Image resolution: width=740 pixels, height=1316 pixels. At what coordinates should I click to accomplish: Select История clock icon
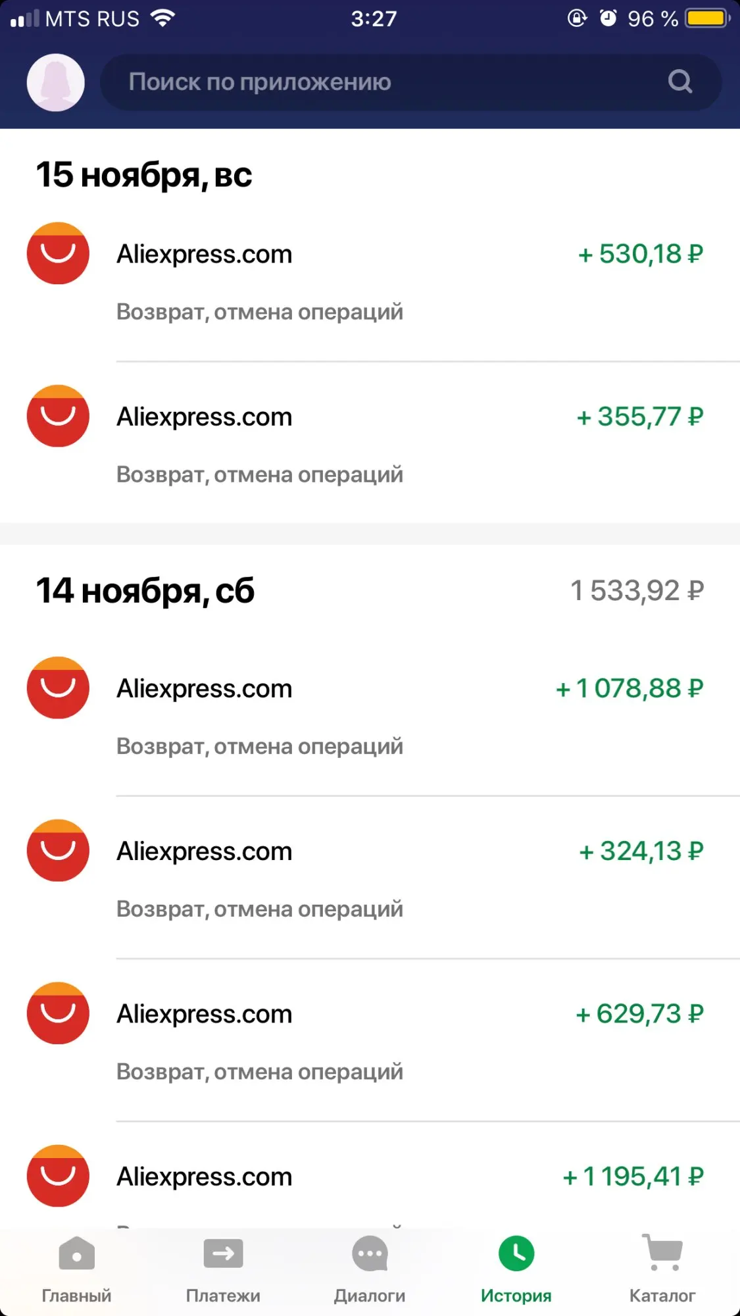click(516, 1254)
